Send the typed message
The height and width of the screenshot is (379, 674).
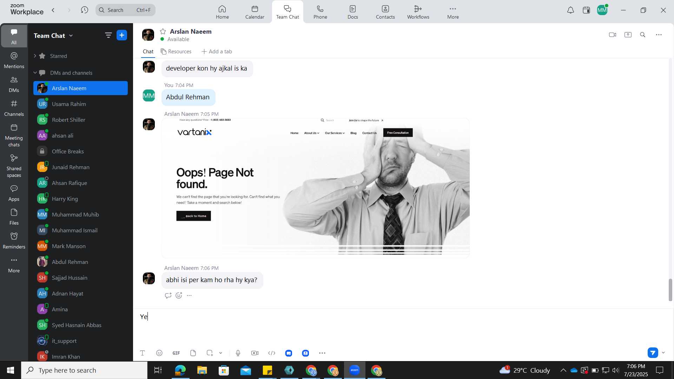pyautogui.click(x=653, y=353)
